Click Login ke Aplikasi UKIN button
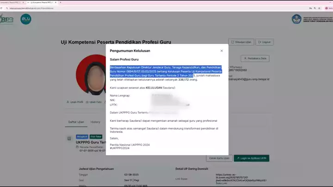The height and width of the screenshot is (187, 333). point(251,158)
